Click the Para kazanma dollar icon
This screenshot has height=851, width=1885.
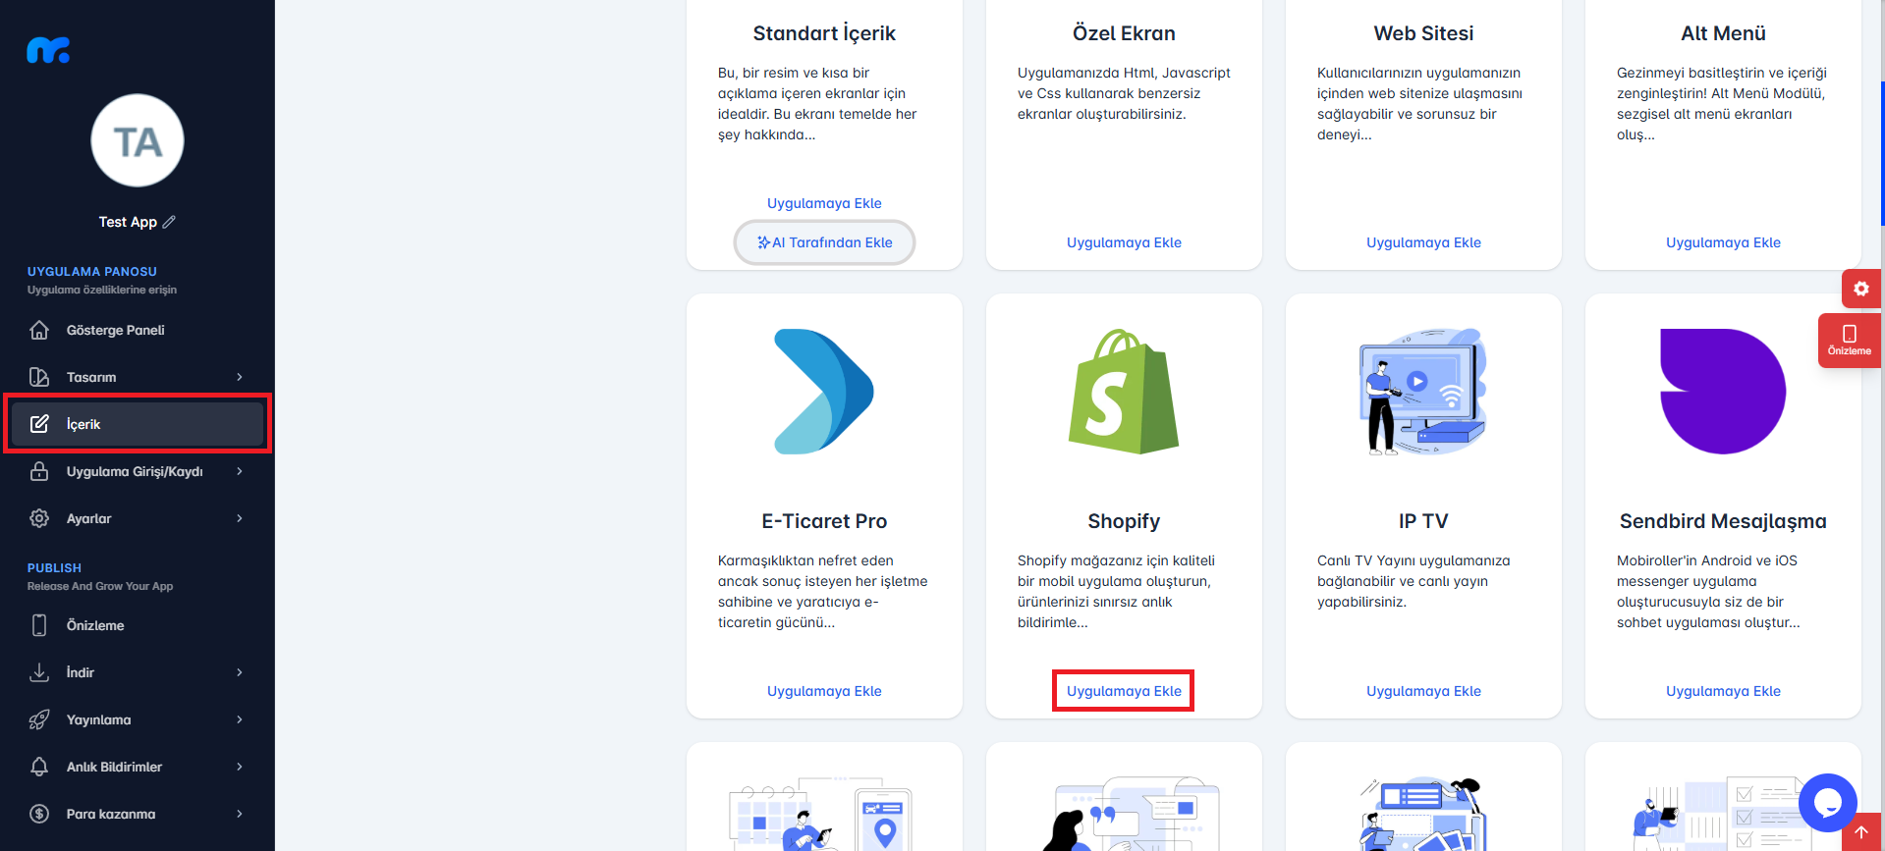click(x=39, y=814)
